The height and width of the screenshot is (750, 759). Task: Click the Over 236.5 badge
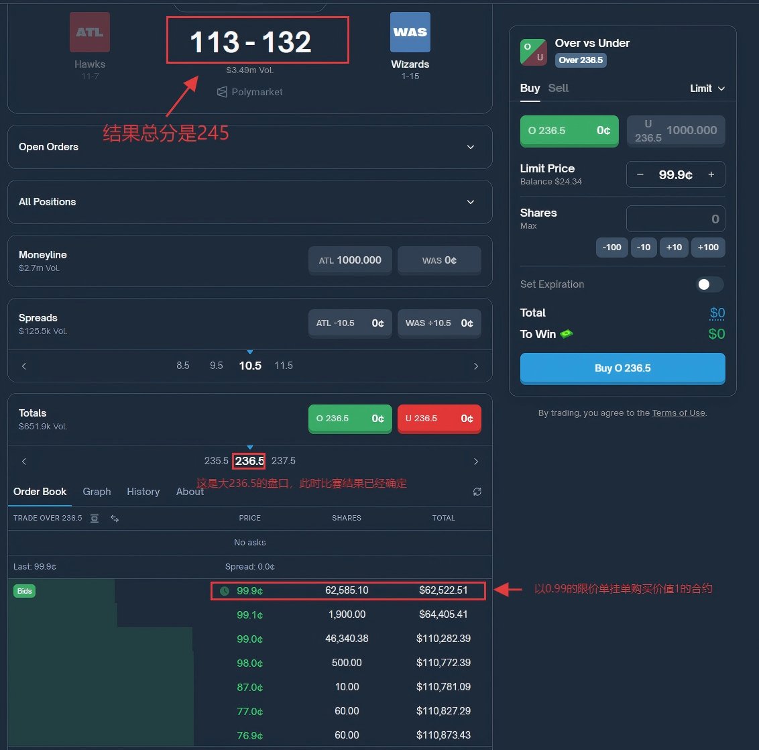[581, 60]
